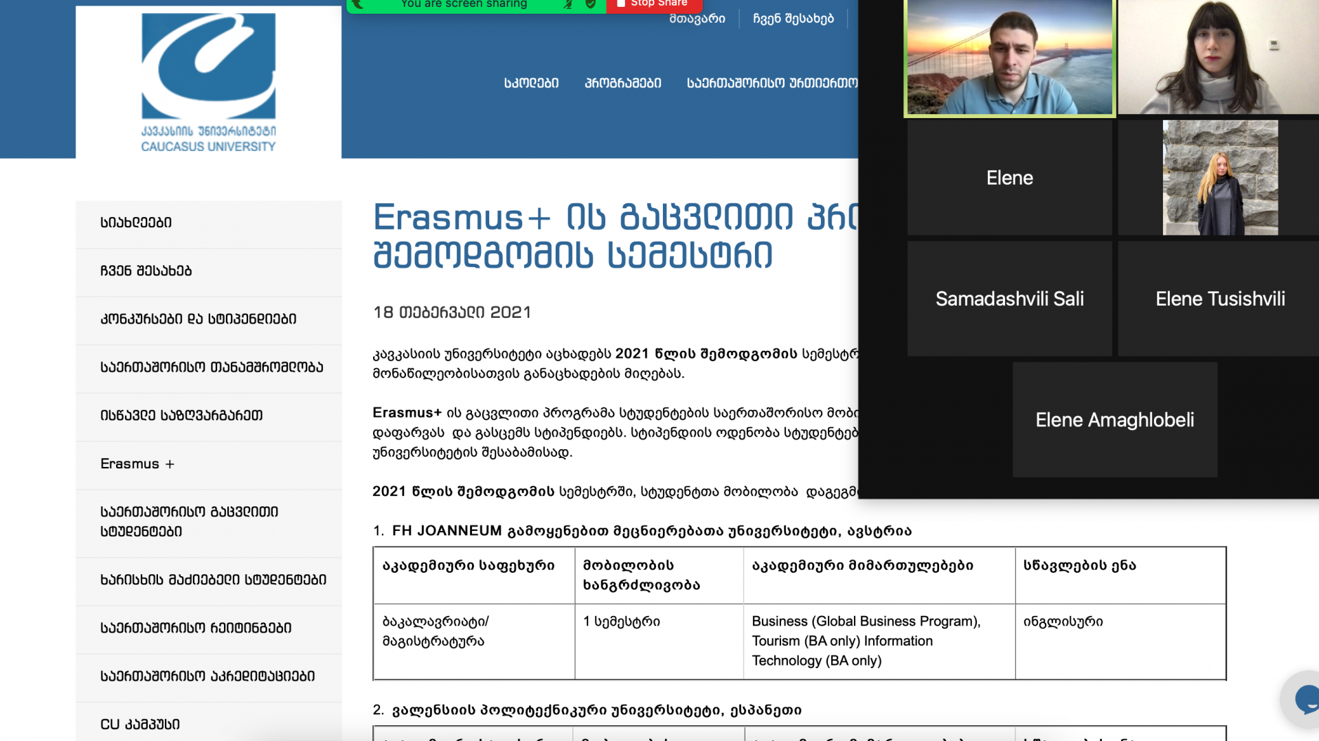Select the blonde woman's profile photo tile

coord(1220,178)
